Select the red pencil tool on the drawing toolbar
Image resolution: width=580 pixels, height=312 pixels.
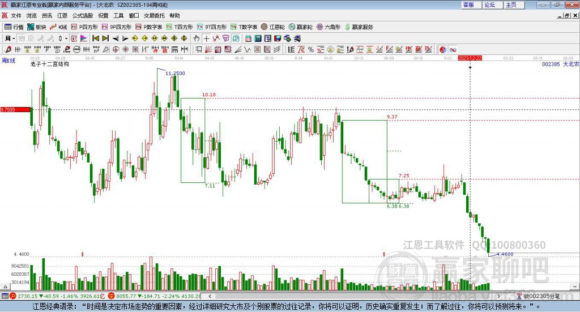pos(8,49)
